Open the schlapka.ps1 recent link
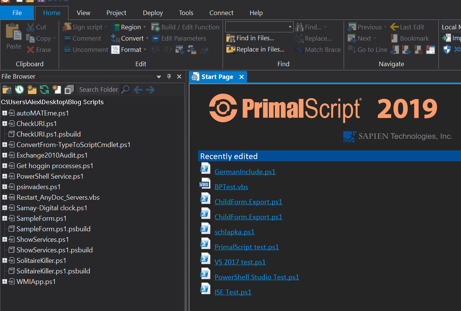This screenshot has width=461, height=311. 234,232
